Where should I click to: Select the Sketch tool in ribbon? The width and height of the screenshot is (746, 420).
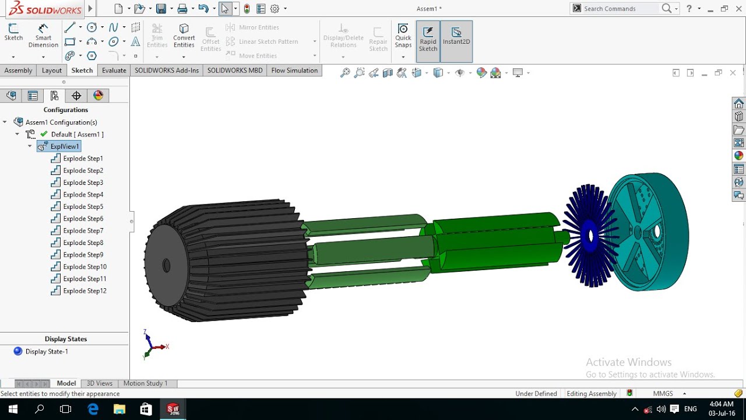13,33
